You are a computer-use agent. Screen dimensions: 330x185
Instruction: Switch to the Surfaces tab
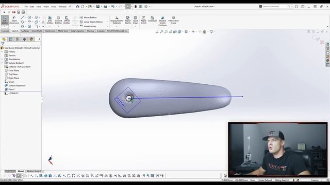(x=25, y=31)
